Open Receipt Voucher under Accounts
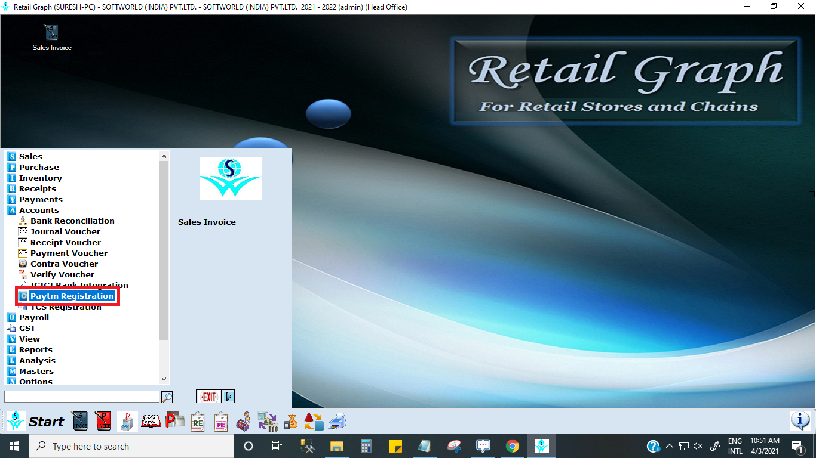816x458 pixels. point(66,242)
